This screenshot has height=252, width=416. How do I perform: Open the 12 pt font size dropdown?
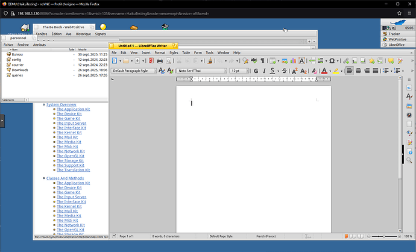[247, 71]
